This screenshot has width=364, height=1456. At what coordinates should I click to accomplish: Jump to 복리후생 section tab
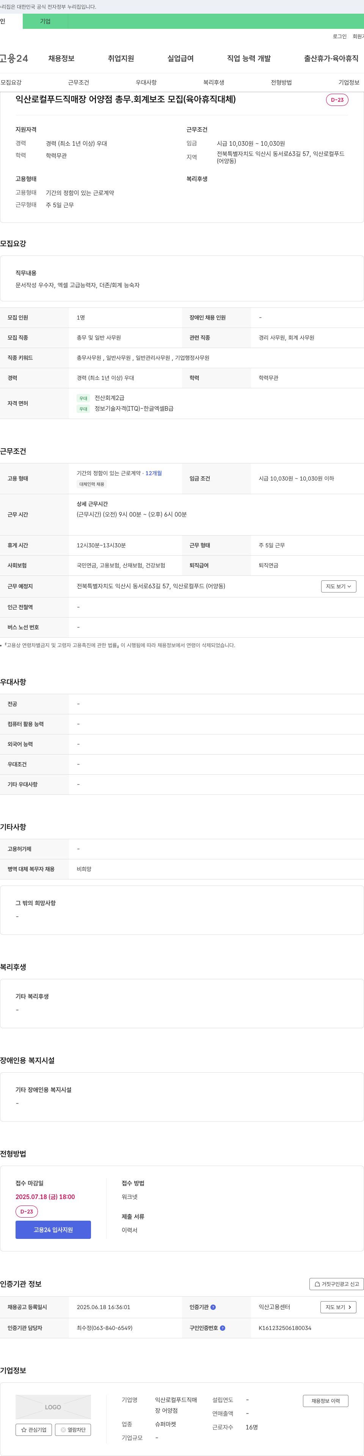pos(214,82)
